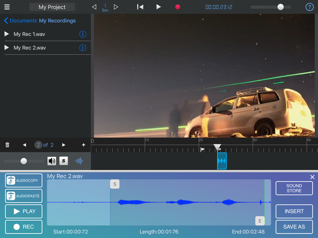Show info for My Rec 1.wav
The width and height of the screenshot is (318, 238).
(x=83, y=34)
